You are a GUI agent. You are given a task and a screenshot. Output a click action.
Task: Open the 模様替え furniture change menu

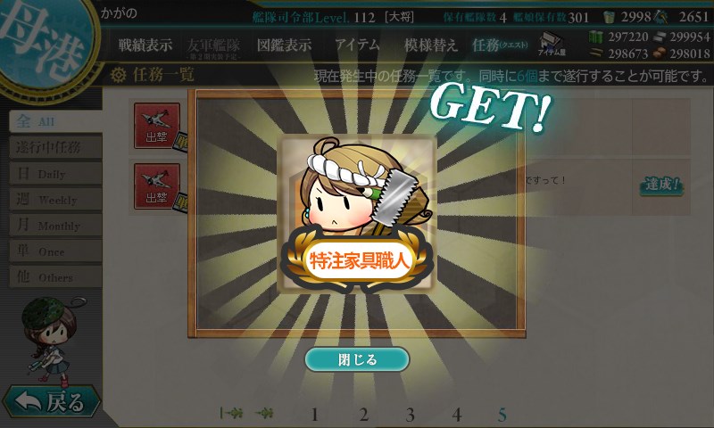click(x=430, y=45)
